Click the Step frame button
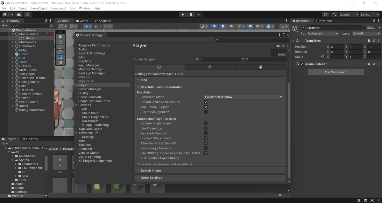Screen dimensions: 382x203 point(199,15)
